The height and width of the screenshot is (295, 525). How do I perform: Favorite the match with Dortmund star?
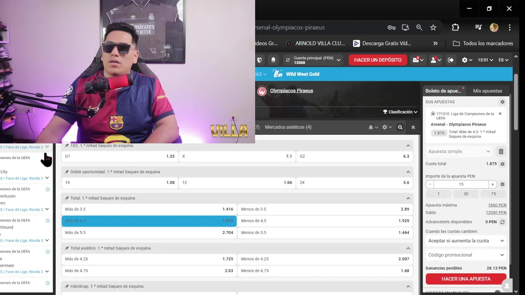pos(48,220)
